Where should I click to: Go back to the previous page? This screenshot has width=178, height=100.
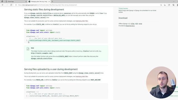click(x=3, y=5)
